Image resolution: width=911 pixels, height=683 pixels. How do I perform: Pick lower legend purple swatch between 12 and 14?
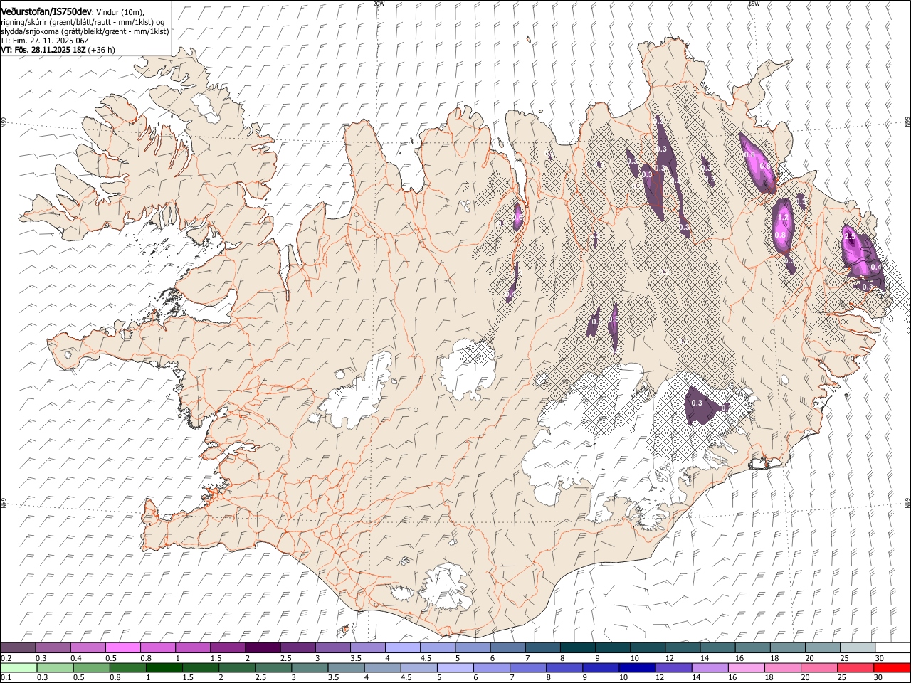(674, 668)
